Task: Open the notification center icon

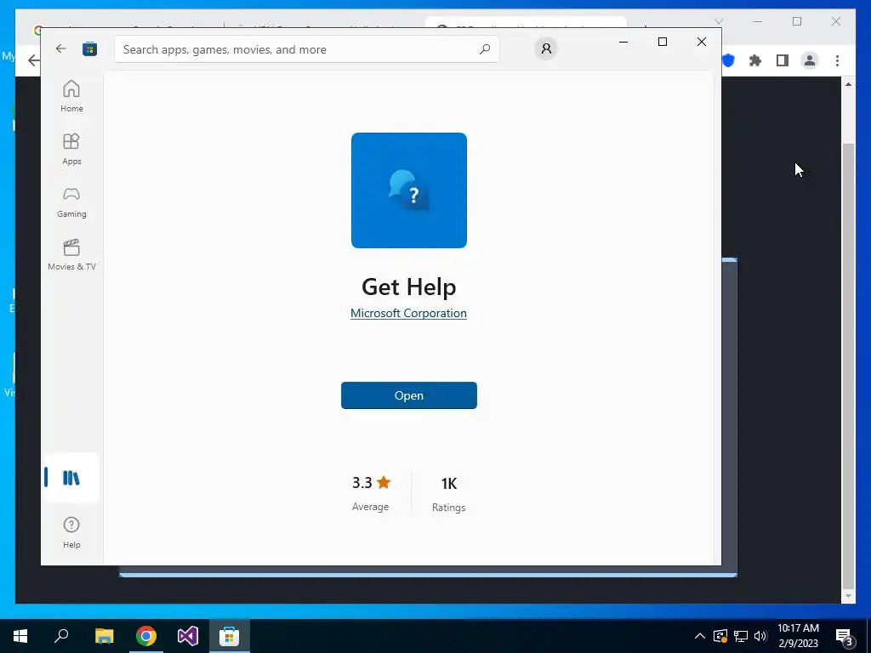Action: (845, 637)
